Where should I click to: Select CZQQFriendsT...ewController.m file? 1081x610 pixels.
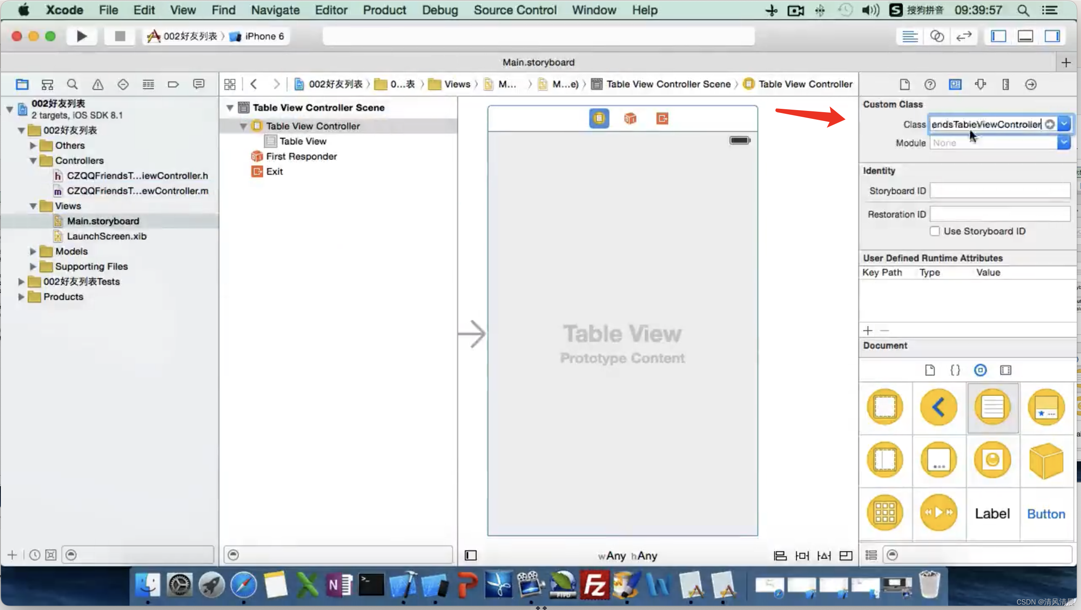pos(137,191)
